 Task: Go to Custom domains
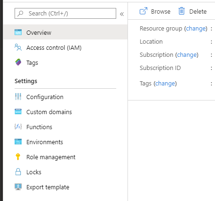(x=65, y=112)
